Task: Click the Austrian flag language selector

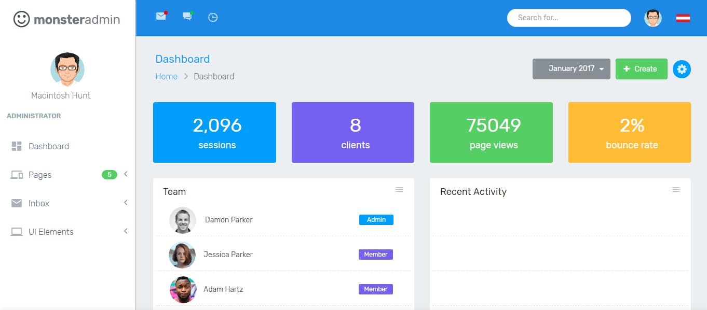Action: 683,17
